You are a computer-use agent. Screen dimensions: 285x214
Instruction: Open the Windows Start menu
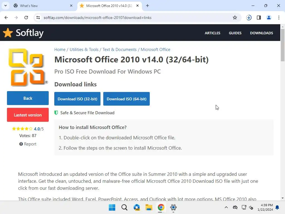(112, 207)
